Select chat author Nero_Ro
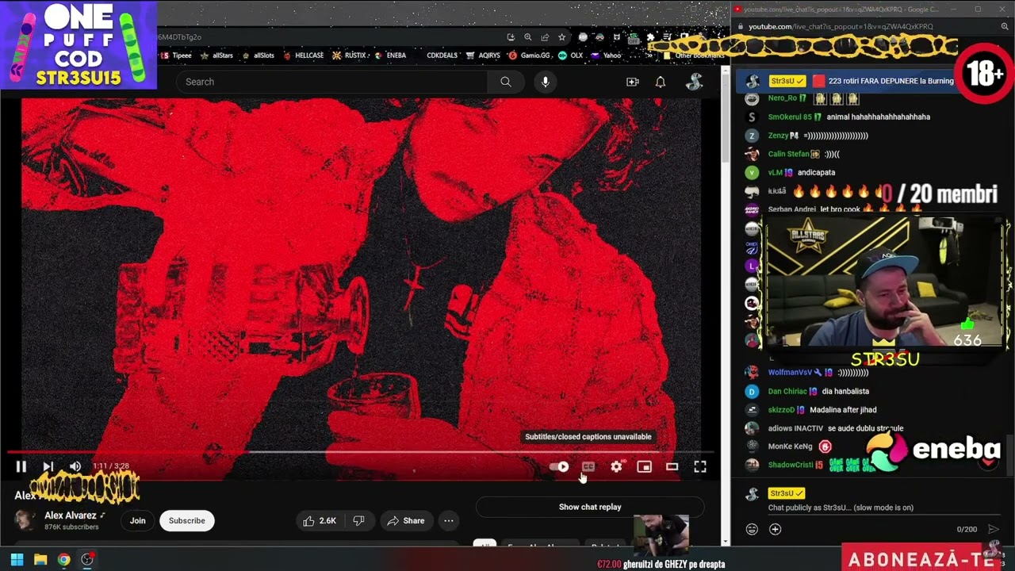The width and height of the screenshot is (1015, 571). [x=782, y=98]
